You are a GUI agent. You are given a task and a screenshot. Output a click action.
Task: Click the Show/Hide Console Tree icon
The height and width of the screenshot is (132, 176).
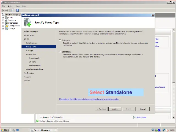pyautogui.click(x=12, y=10)
